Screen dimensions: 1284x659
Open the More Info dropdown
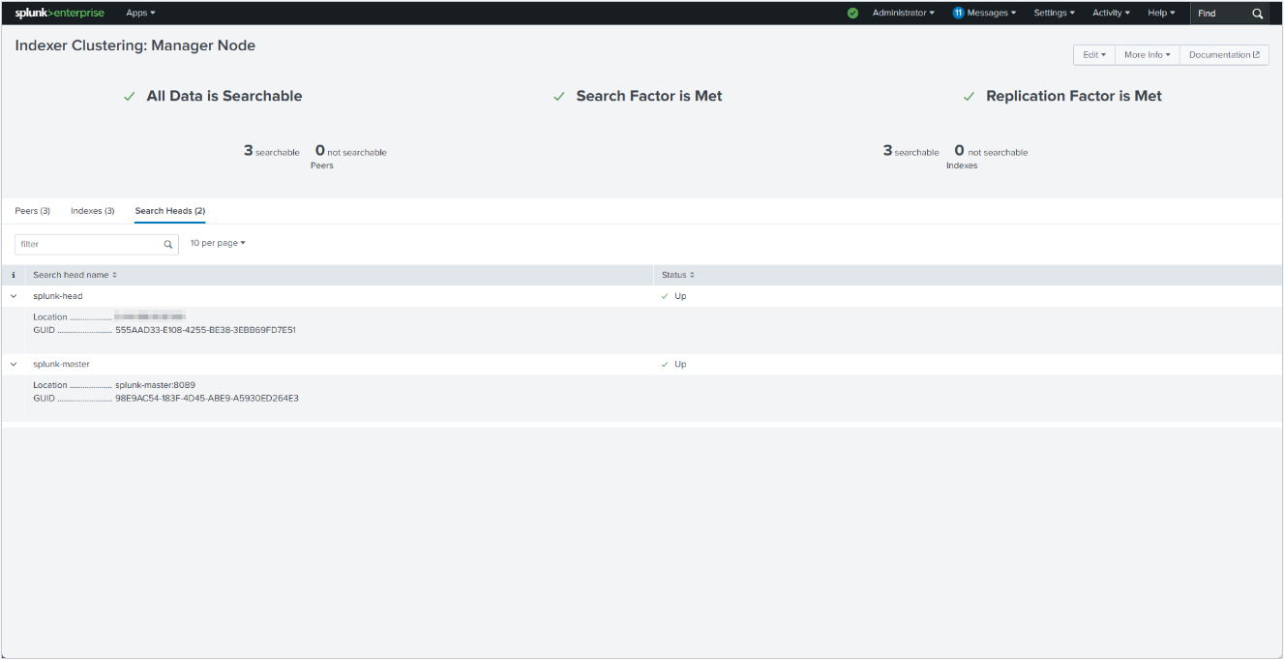1147,55
